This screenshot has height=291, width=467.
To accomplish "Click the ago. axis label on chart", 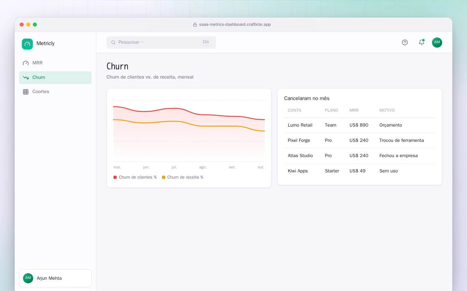I will click(x=203, y=167).
